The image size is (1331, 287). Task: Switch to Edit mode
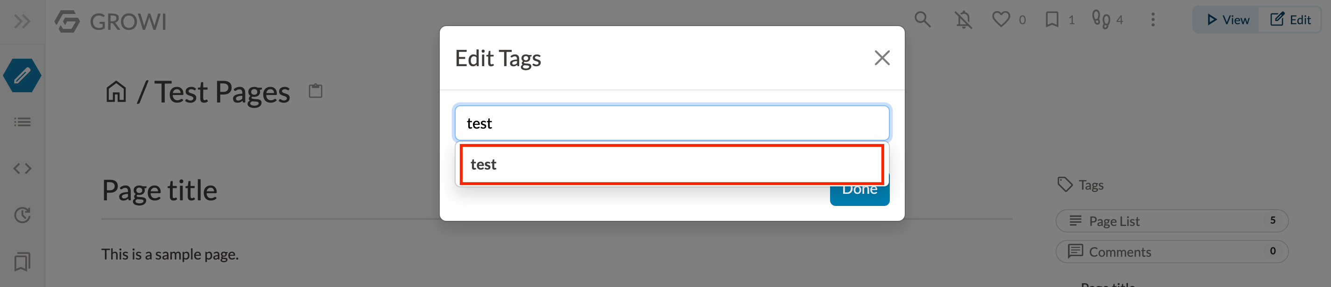(1289, 20)
